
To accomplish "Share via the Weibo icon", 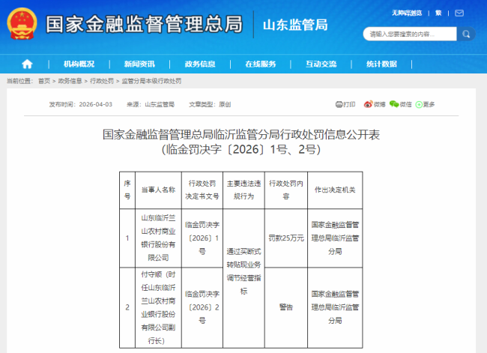I will tap(368, 104).
